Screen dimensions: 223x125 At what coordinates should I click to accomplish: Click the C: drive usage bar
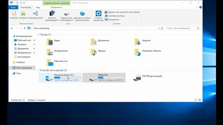pyautogui.click(x=68, y=77)
